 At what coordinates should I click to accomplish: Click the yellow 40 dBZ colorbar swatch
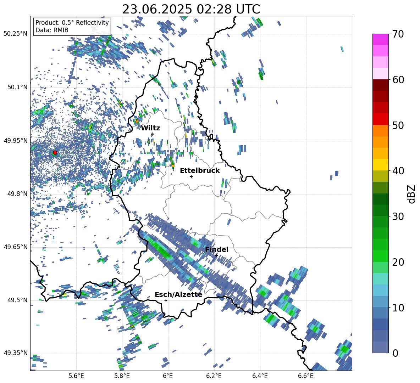click(x=380, y=165)
